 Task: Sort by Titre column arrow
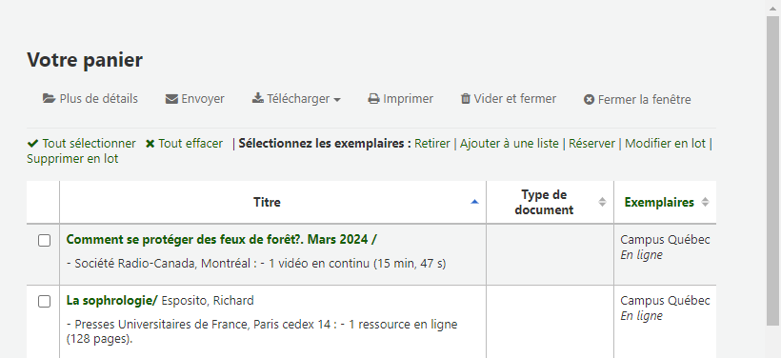pos(474,202)
